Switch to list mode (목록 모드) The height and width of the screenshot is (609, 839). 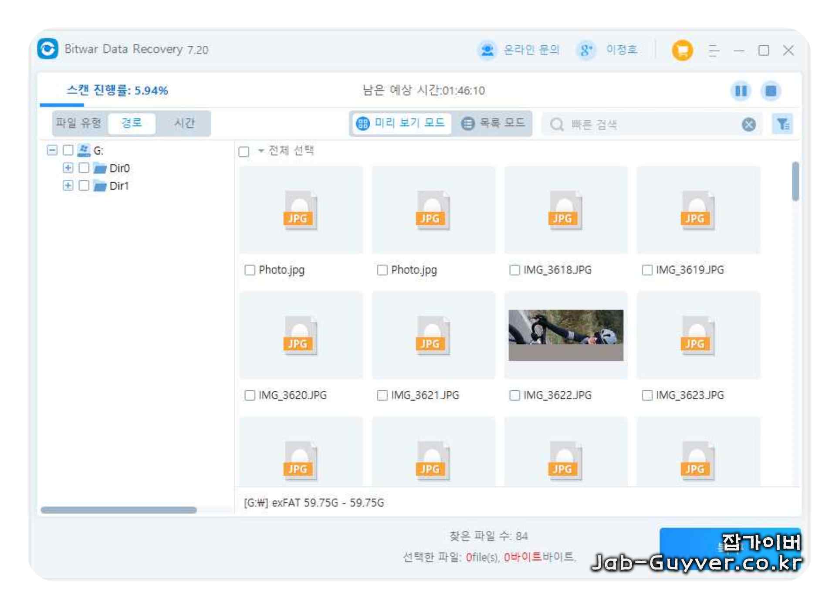click(494, 123)
